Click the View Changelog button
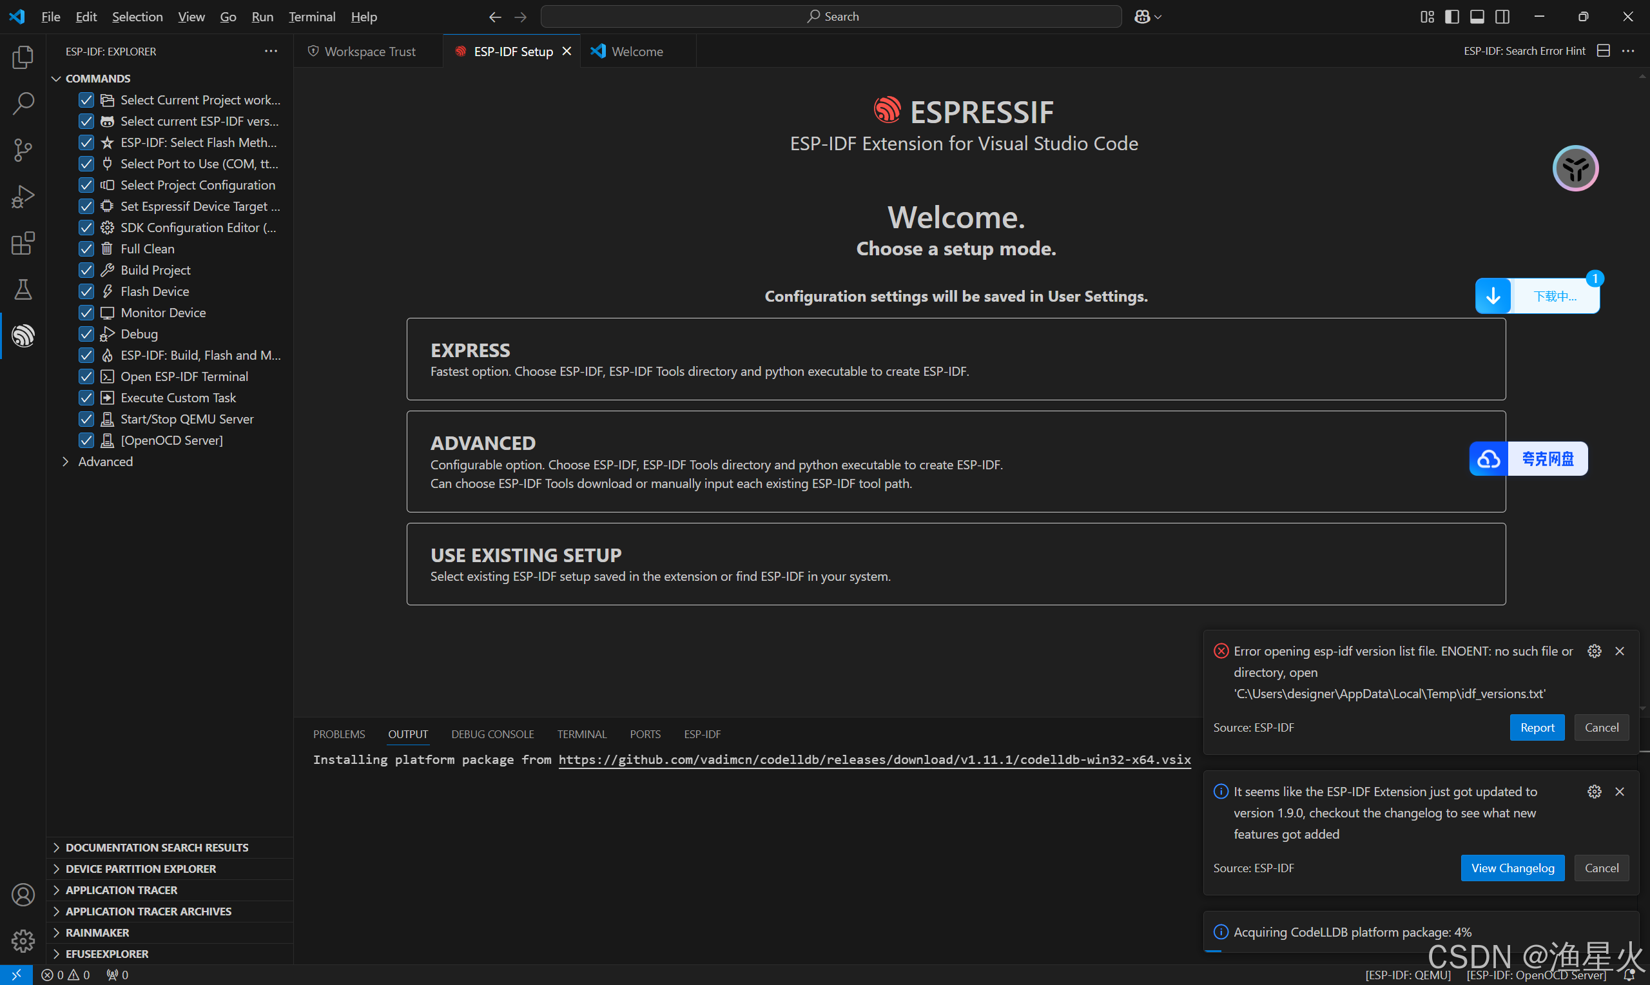 tap(1512, 868)
